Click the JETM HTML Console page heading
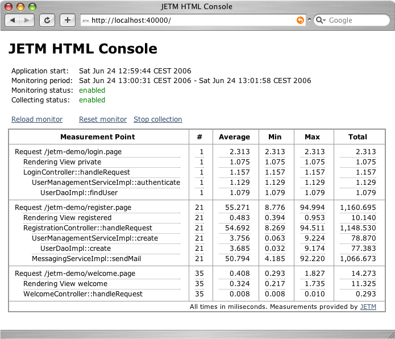Image resolution: width=395 pixels, height=339 pixels. [83, 49]
